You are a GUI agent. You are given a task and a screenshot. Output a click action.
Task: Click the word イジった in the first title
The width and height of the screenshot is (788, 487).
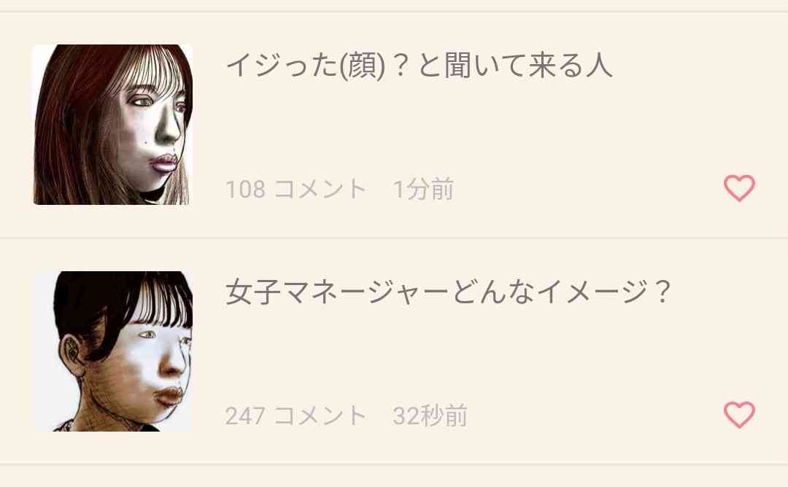click(x=281, y=66)
